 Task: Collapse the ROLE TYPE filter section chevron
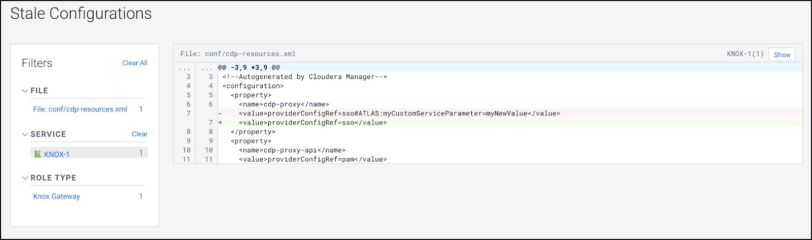25,178
